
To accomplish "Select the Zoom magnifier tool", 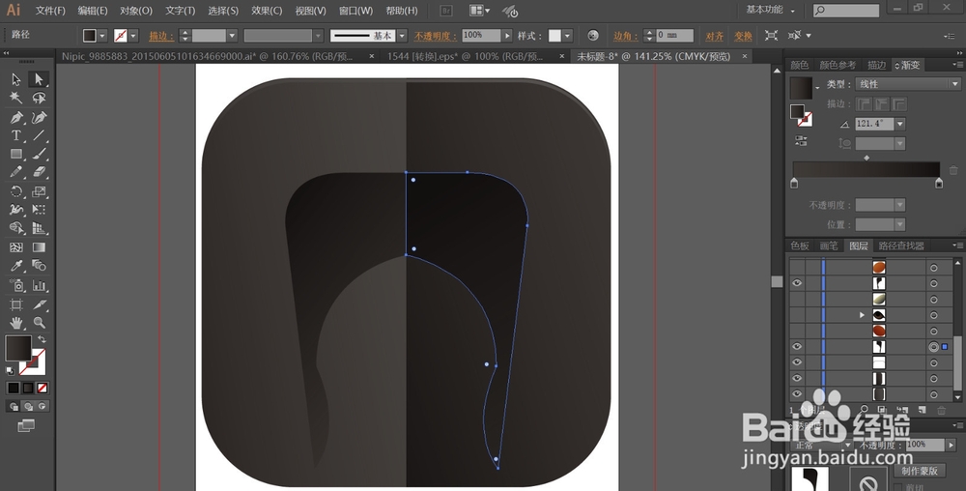I will (x=39, y=323).
